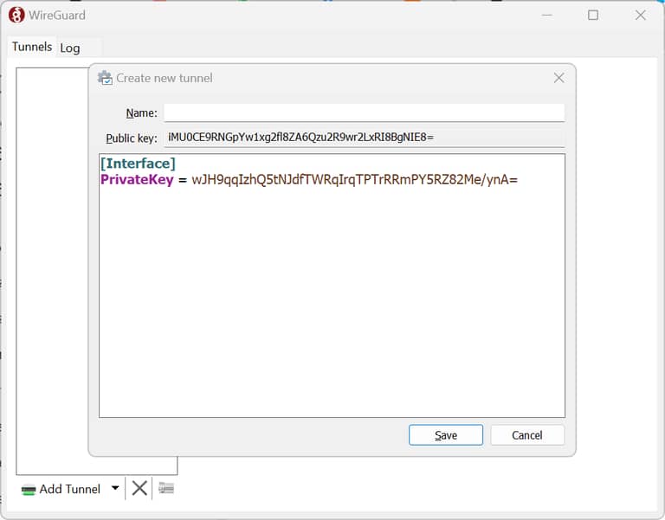Close the Create new tunnel dialog
The width and height of the screenshot is (665, 520).
pyautogui.click(x=558, y=78)
